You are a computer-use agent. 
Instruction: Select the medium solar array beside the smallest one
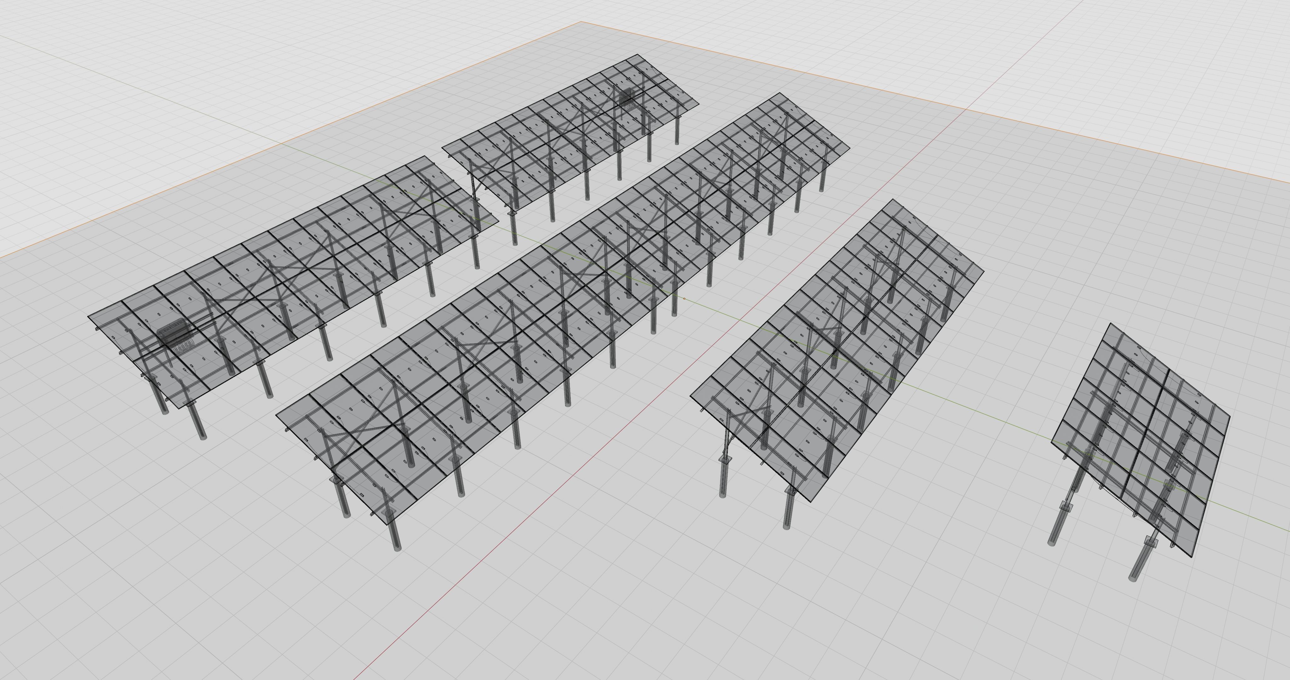[837, 350]
